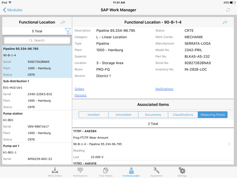Click work center value MECHANIK
The image size is (237, 178).
(194, 37)
